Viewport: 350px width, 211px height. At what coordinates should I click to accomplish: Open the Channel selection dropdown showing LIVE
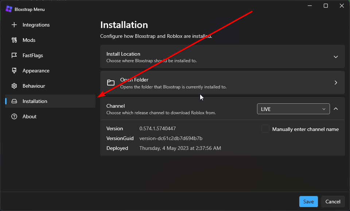tap(293, 109)
